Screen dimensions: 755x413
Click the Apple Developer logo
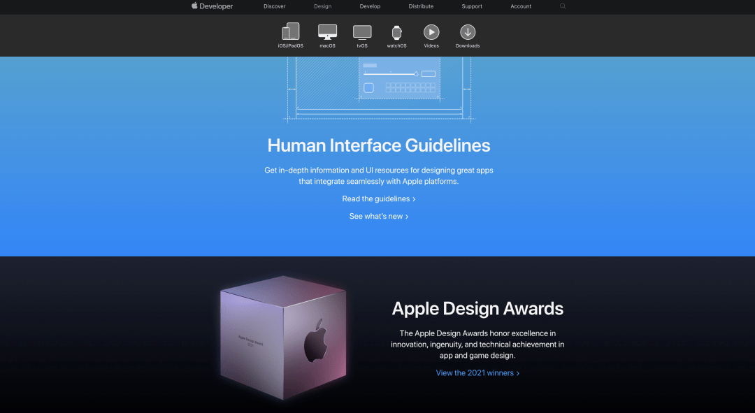click(x=212, y=6)
